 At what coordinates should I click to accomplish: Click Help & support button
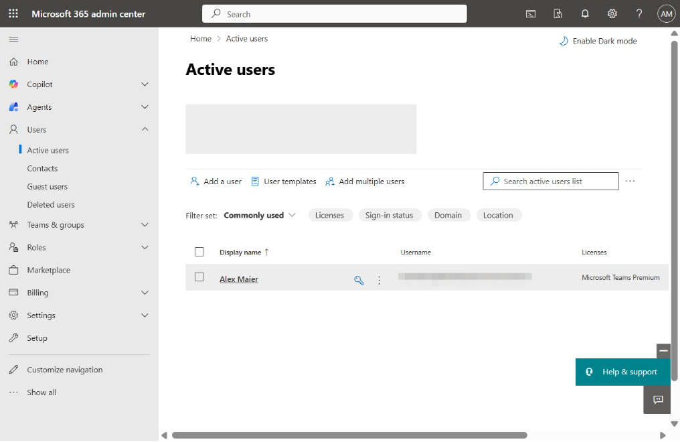click(622, 372)
